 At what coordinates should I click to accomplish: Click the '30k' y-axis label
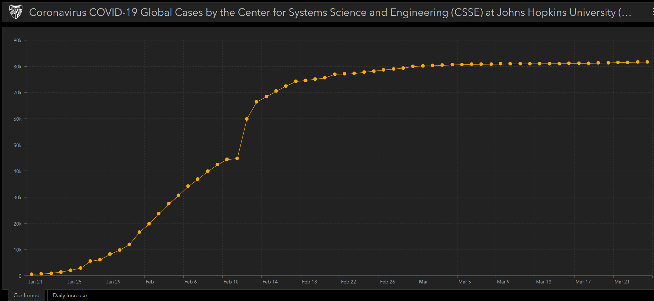(x=18, y=198)
